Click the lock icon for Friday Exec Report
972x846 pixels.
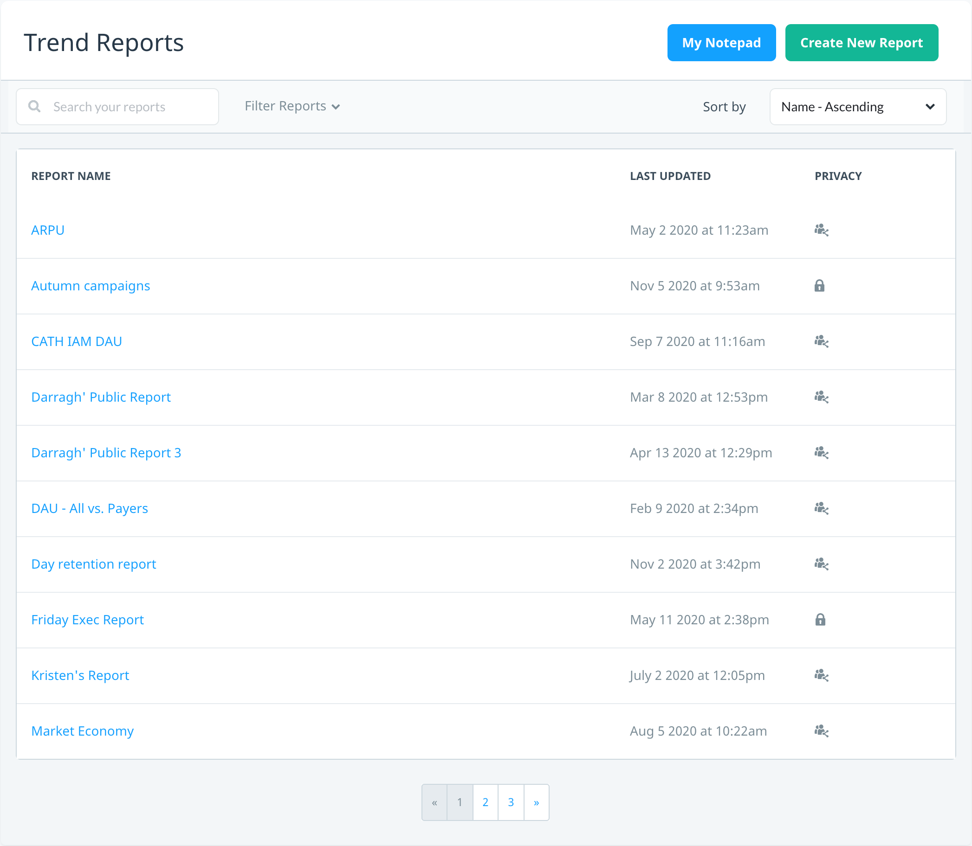(x=820, y=619)
